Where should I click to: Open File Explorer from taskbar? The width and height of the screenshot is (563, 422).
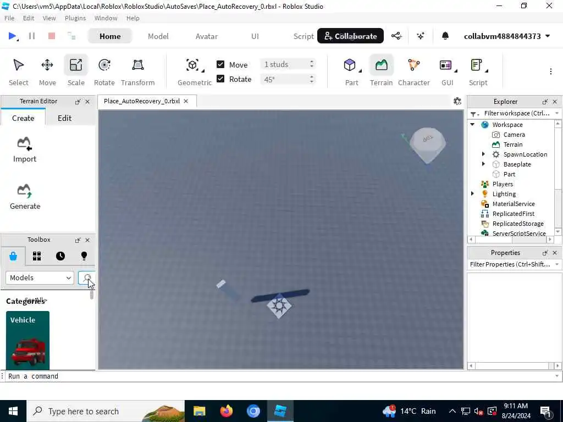pyautogui.click(x=199, y=411)
